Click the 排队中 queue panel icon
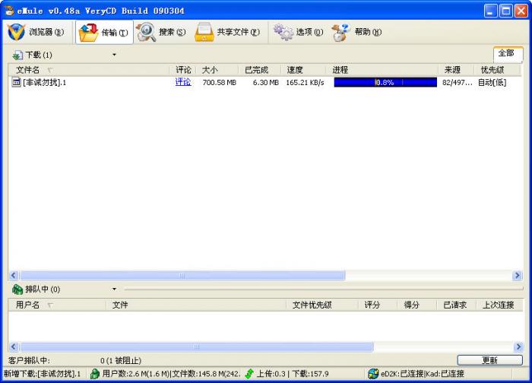 (17, 289)
